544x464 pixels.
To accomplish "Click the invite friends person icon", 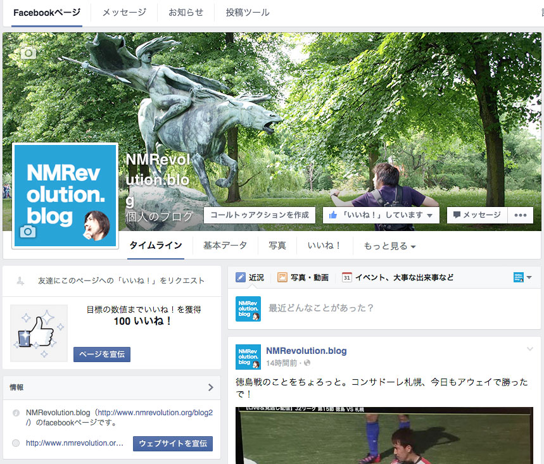I will pos(20,281).
